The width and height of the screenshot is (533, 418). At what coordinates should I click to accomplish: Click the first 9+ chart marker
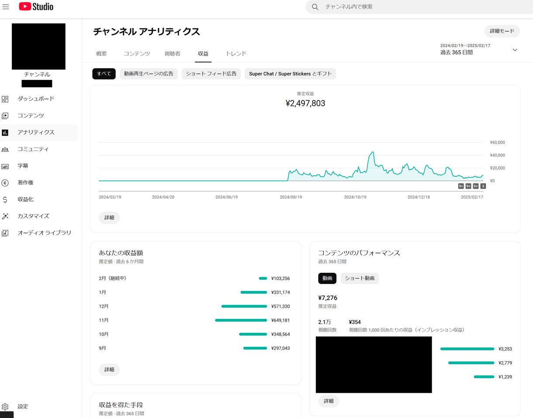pos(461,186)
